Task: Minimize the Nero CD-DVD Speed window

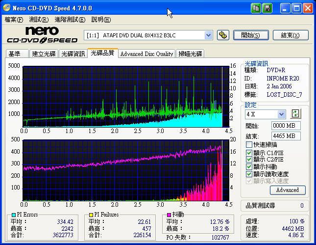Action: (285, 8)
